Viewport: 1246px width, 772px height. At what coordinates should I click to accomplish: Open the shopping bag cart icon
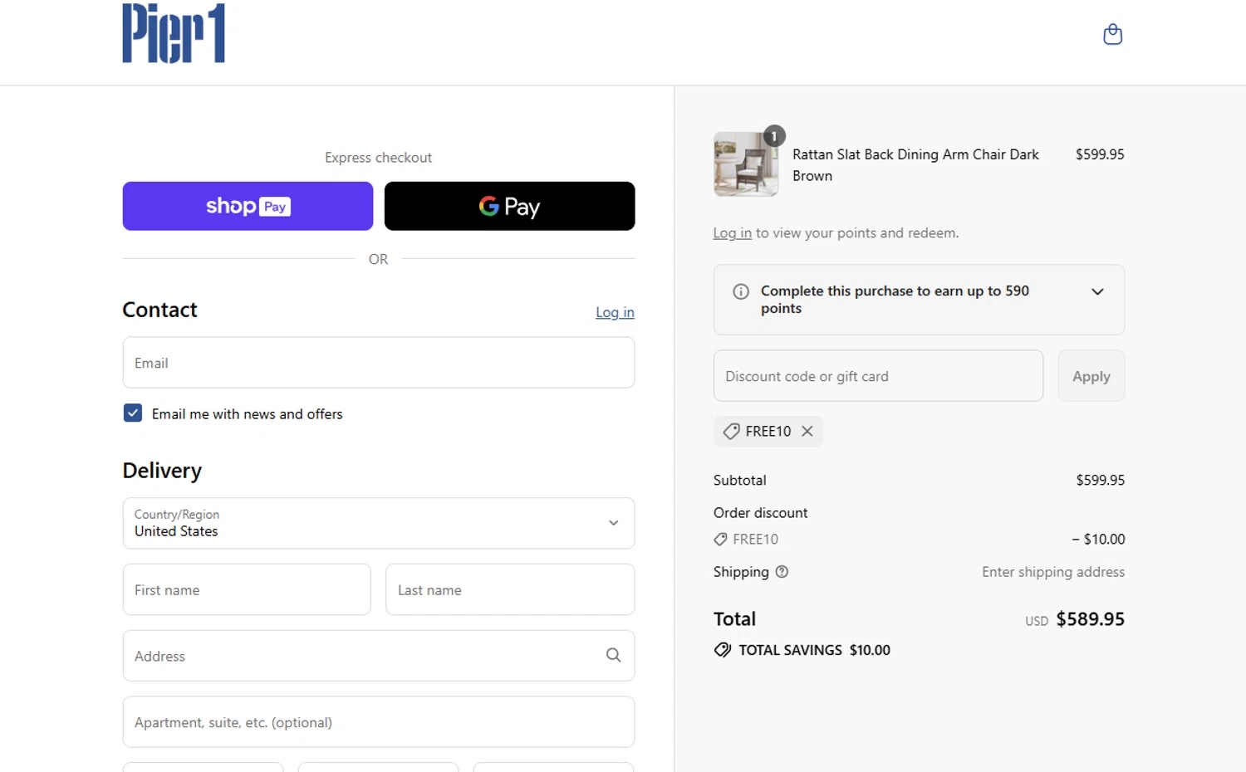click(1112, 35)
